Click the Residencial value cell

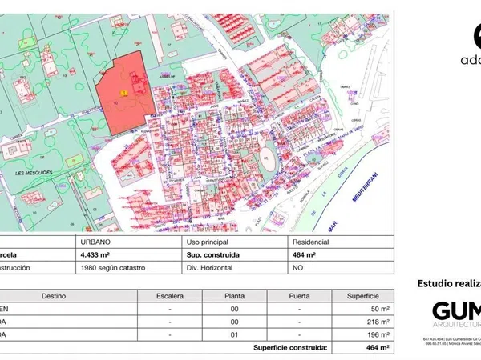[312, 241]
